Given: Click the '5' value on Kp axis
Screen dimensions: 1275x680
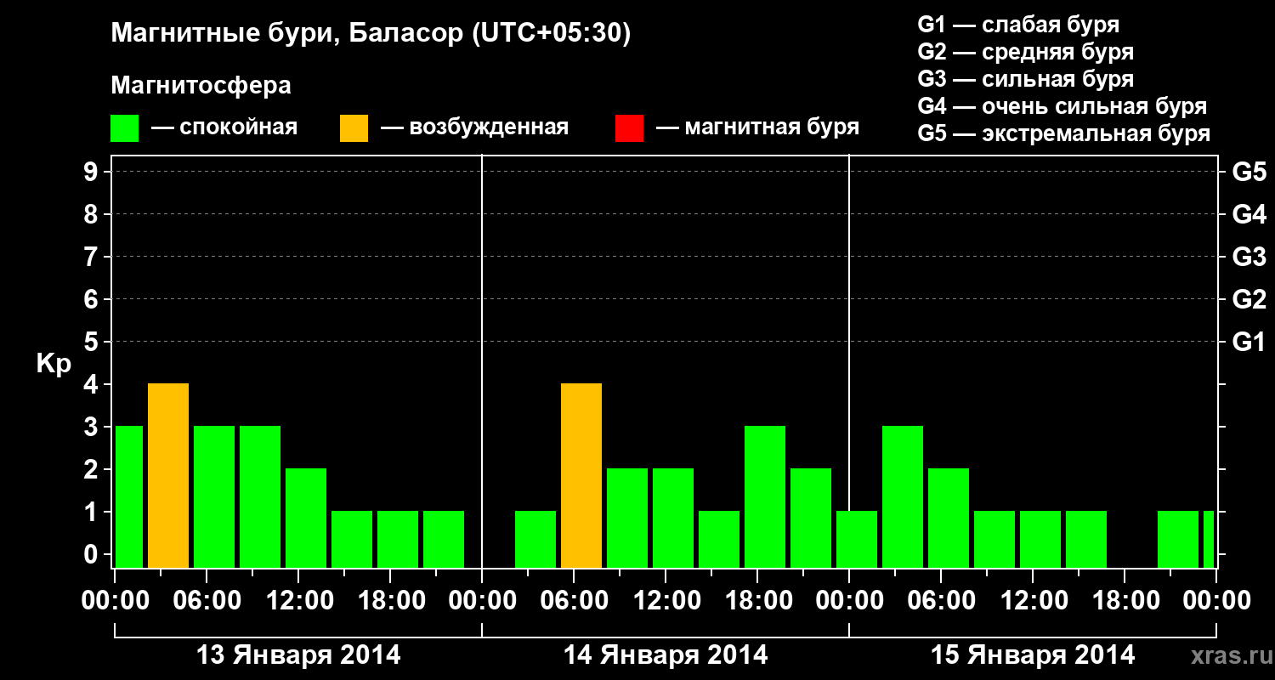Looking at the screenshot, I should (x=93, y=342).
